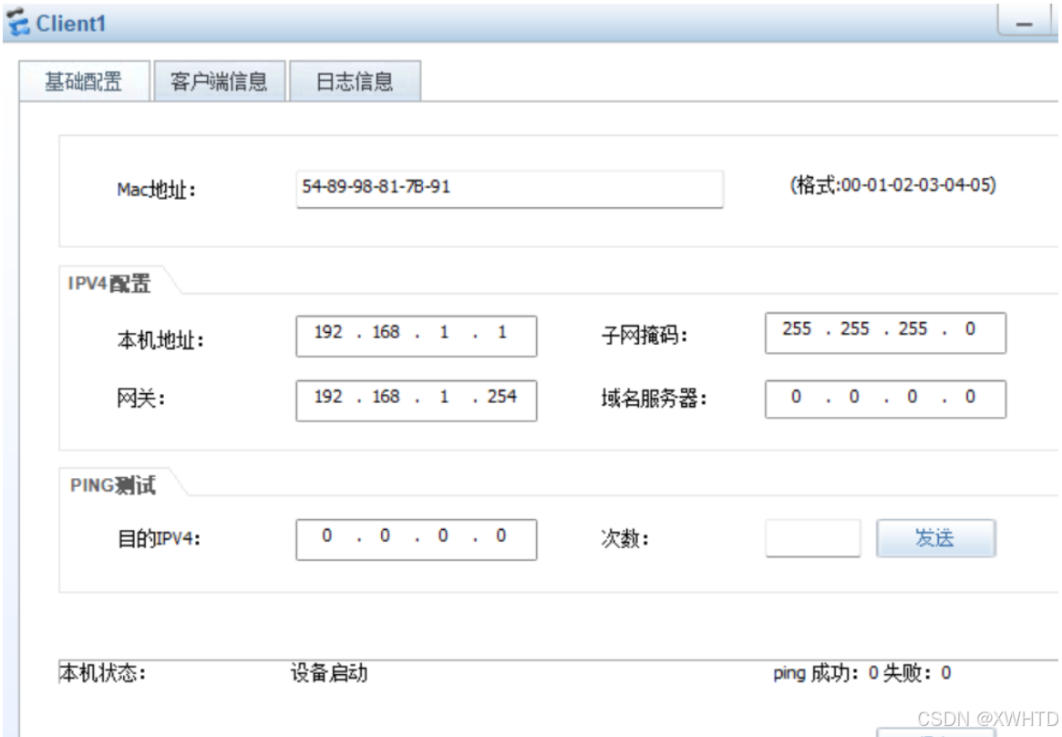Switch to the 基础配置 tab
Screen dimensions: 1062x737
[x=84, y=81]
